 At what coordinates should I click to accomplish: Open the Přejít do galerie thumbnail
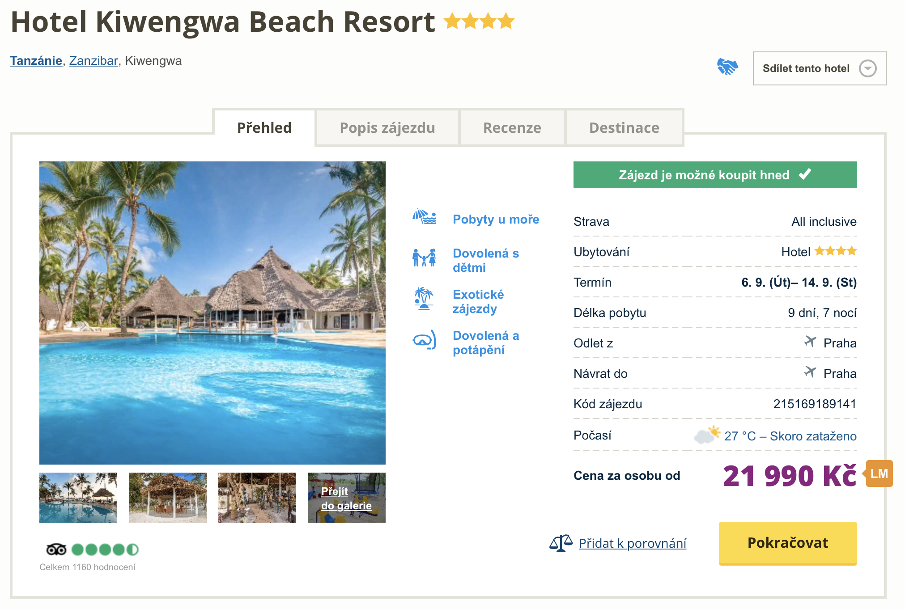(x=346, y=498)
